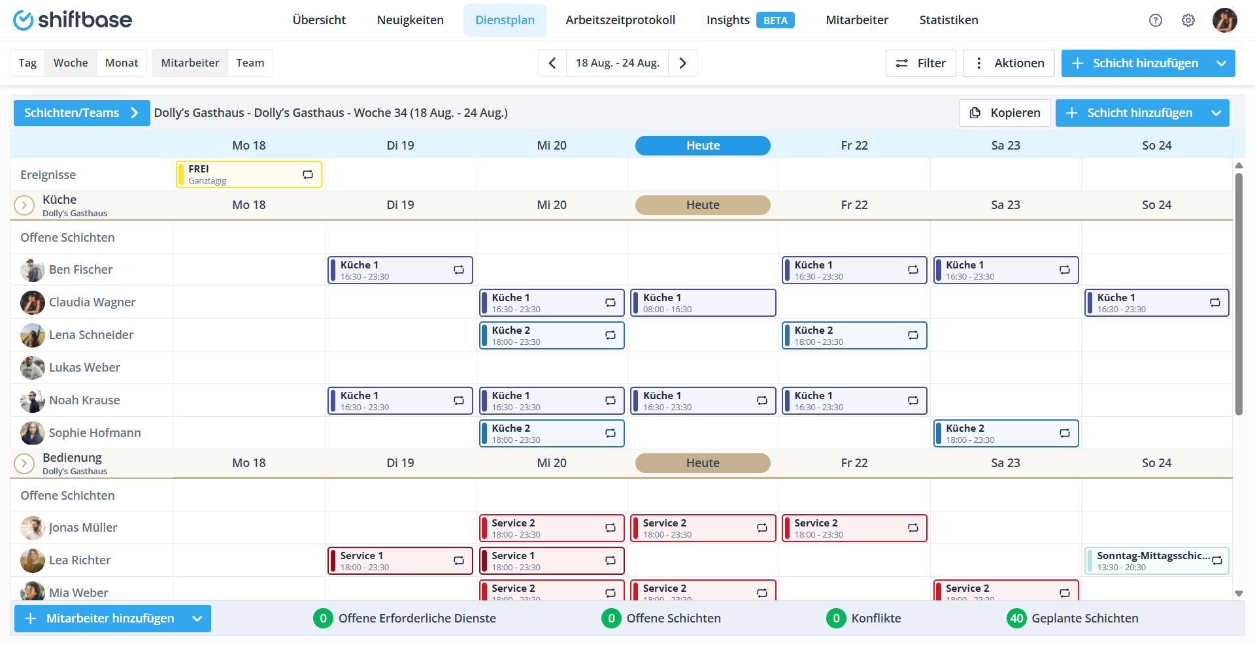Click the Aktionen three-dots icon
The height and width of the screenshot is (646, 1255).
click(979, 63)
